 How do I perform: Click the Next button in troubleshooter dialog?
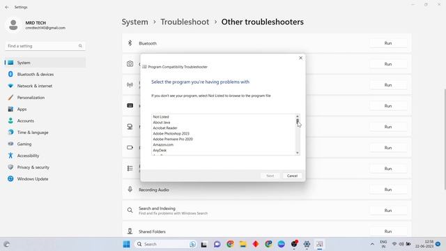(x=270, y=176)
